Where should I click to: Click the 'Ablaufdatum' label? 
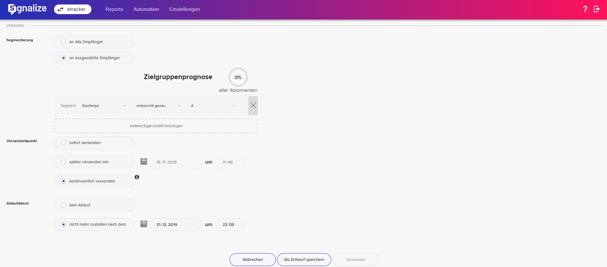17,203
